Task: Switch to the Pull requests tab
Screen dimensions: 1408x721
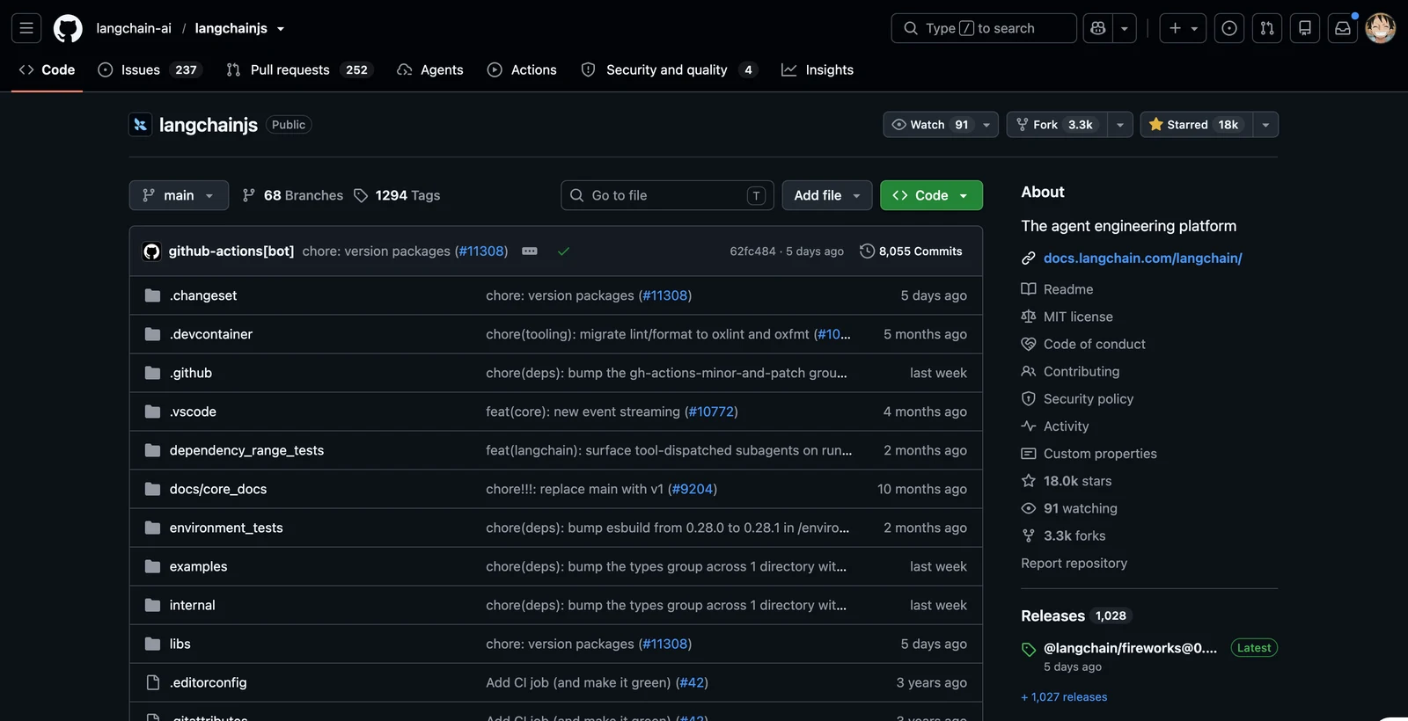Action: pos(300,69)
